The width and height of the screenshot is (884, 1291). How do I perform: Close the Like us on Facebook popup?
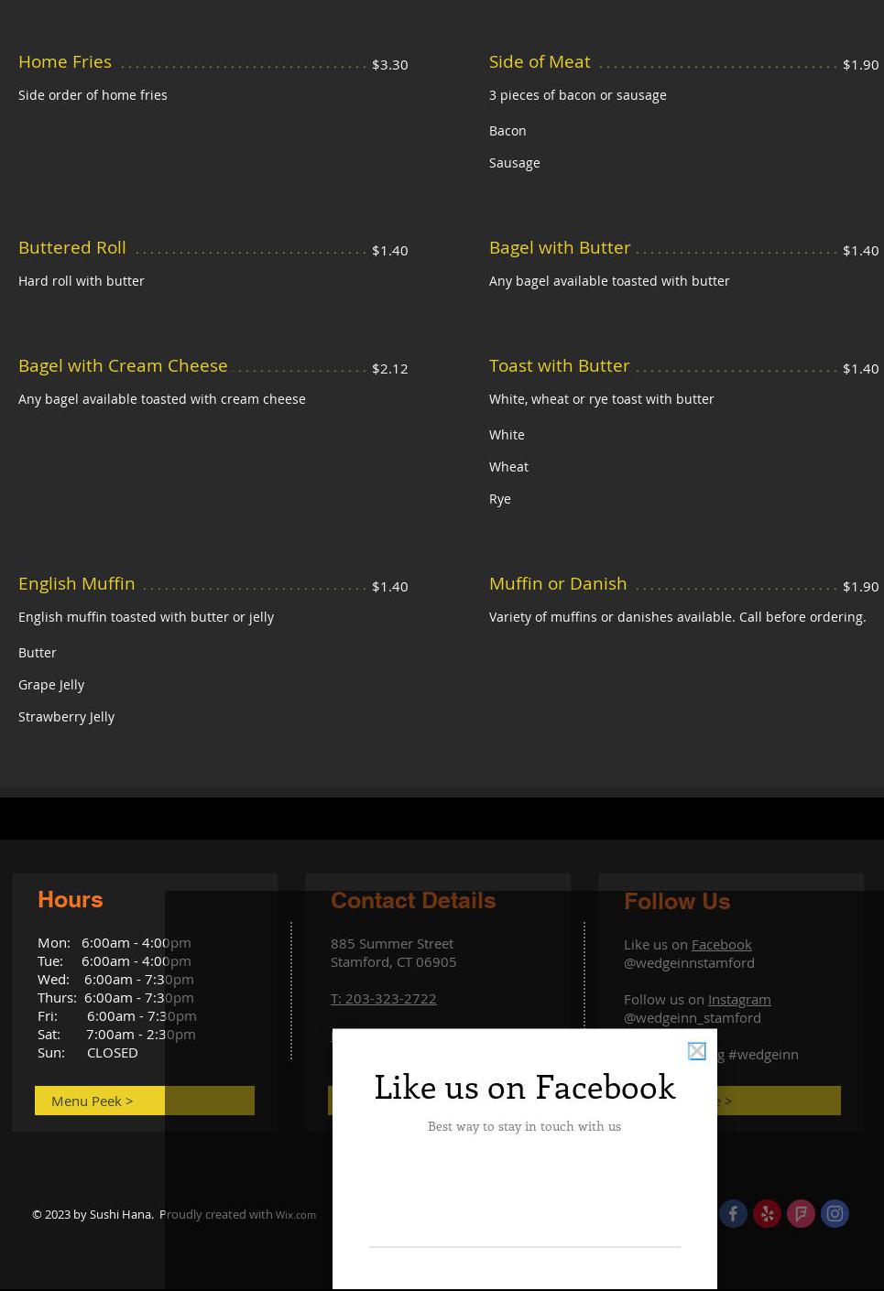pyautogui.click(x=696, y=1051)
